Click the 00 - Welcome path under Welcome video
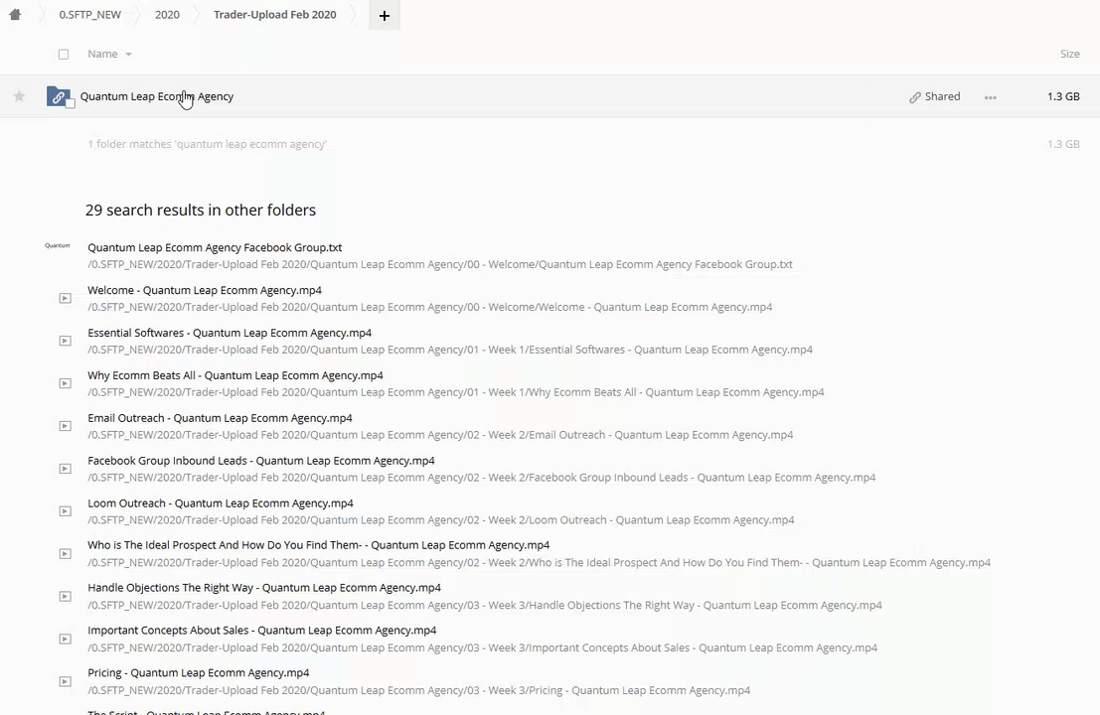The image size is (1100, 715). pyautogui.click(x=430, y=307)
